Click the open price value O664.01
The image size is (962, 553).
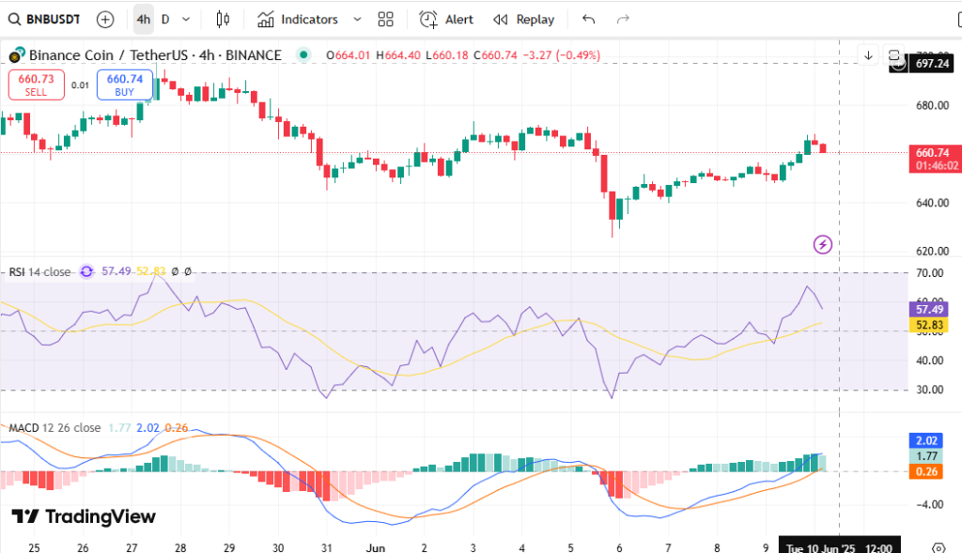pyautogui.click(x=349, y=55)
